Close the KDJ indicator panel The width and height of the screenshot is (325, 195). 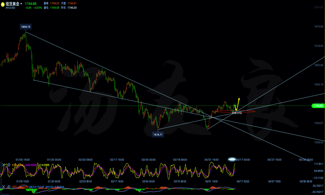[x=4, y=165]
